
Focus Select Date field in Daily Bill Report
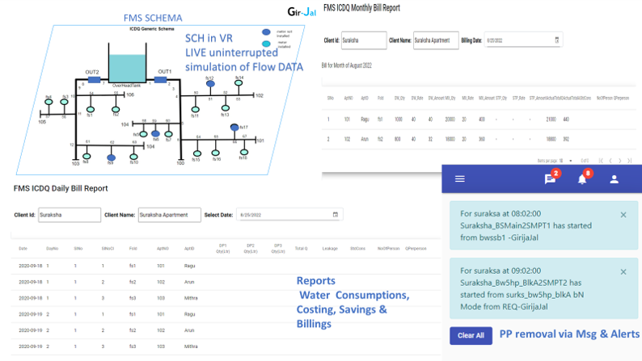point(289,215)
